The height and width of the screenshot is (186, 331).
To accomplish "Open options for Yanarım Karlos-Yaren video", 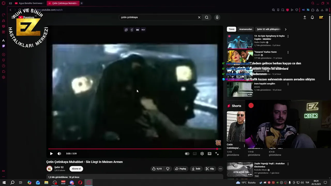I will 288,52.
